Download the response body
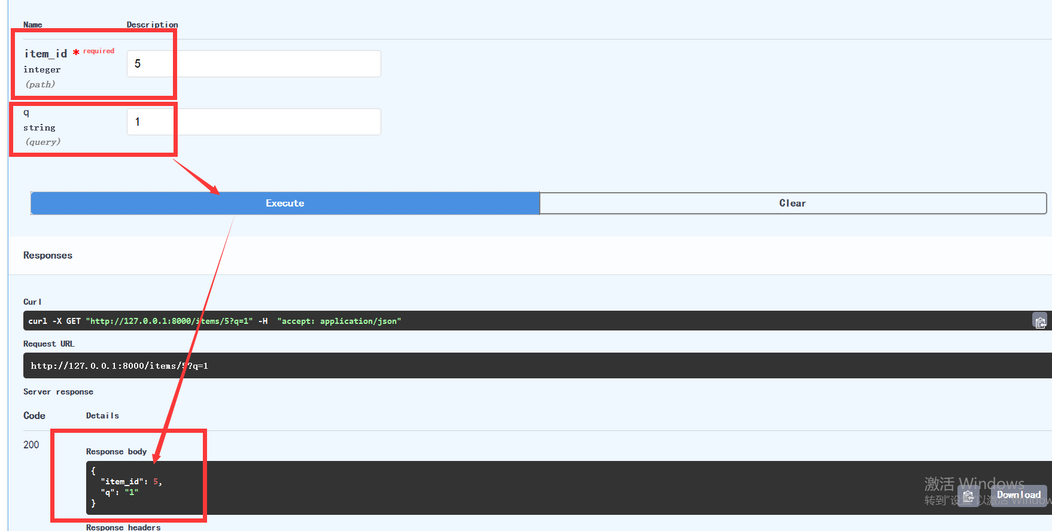This screenshot has height=531, width=1052. click(1018, 495)
